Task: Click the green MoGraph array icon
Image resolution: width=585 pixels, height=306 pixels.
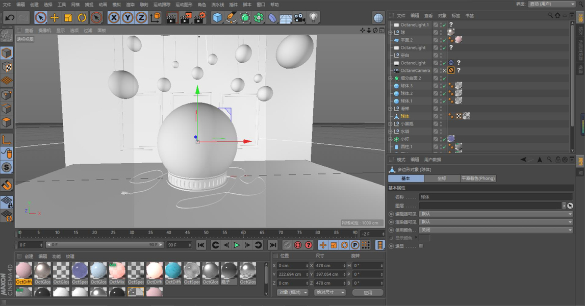Action: (259, 17)
